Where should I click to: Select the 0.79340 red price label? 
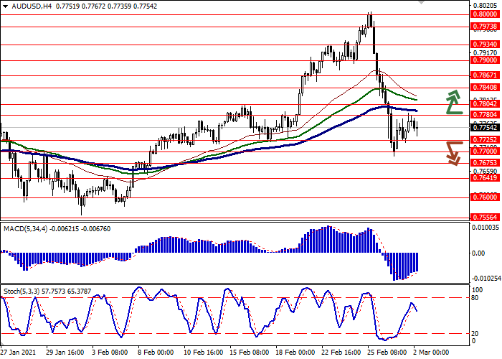tap(485, 44)
